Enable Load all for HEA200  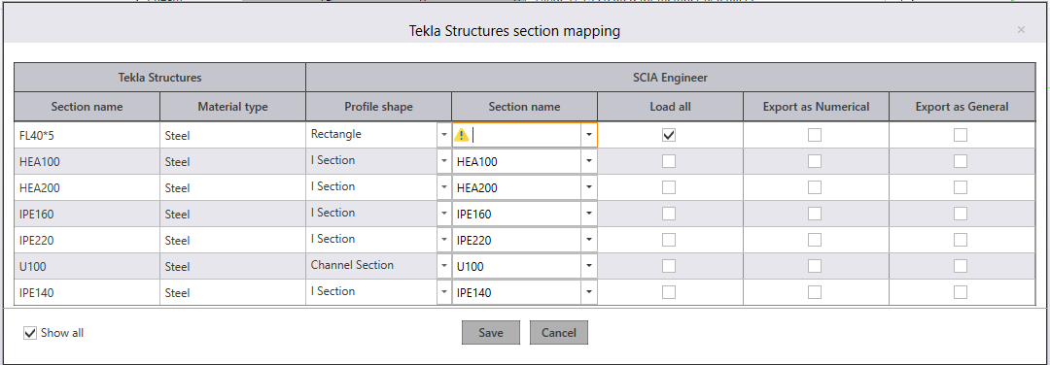[x=669, y=188]
